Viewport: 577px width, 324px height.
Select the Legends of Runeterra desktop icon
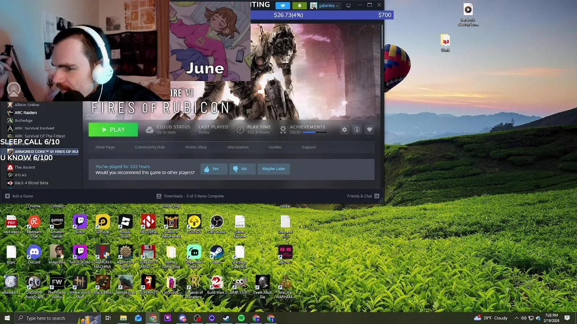tap(194, 287)
